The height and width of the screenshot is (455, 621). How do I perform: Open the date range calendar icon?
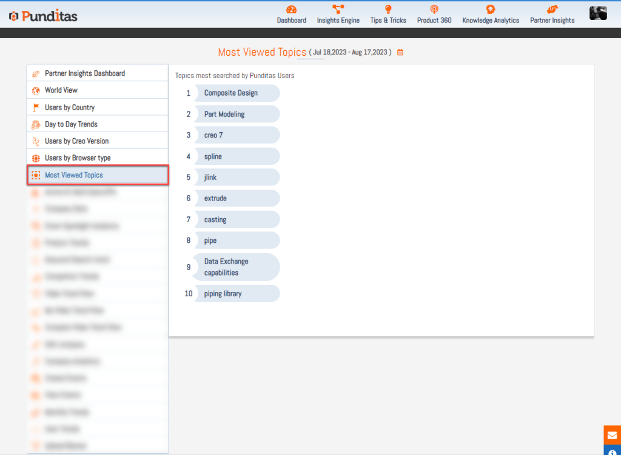(x=400, y=53)
